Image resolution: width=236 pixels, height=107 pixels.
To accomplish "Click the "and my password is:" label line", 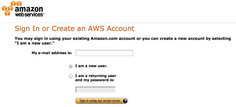I will (95, 80).
